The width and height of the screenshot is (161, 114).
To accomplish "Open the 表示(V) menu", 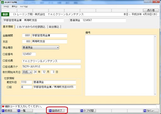I will [x=14, y=7].
